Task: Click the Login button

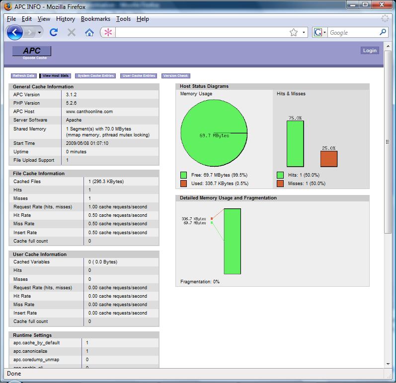Action: point(370,51)
